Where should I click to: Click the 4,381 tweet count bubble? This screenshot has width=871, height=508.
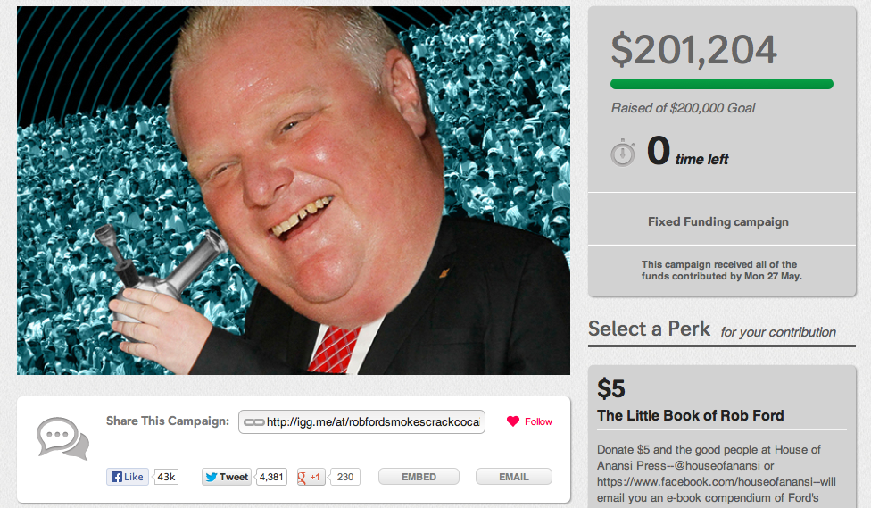pos(271,477)
